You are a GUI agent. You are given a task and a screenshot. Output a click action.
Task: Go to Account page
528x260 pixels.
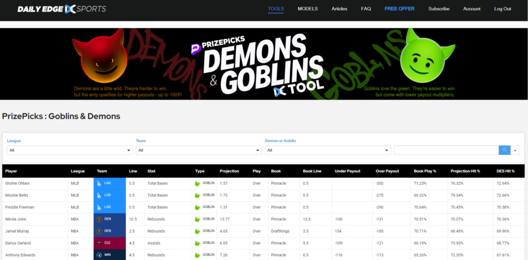click(472, 9)
